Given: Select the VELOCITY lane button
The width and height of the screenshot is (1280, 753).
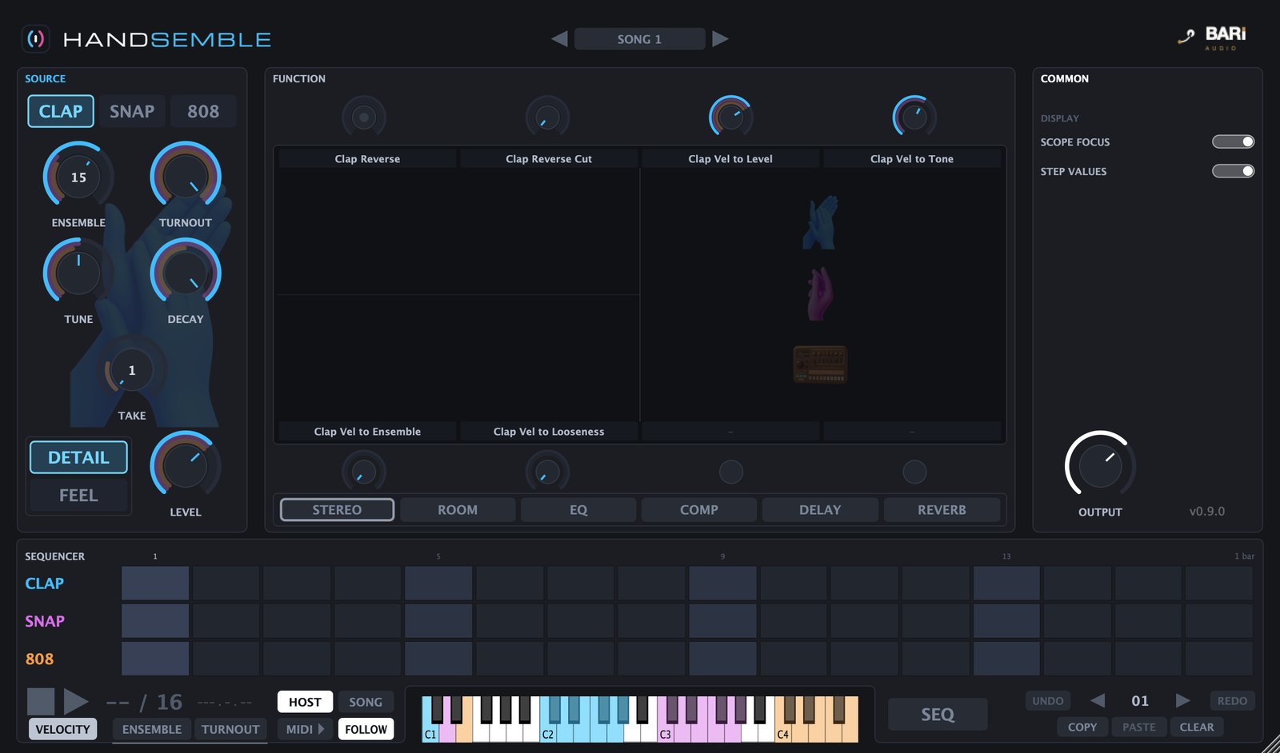Looking at the screenshot, I should [x=62, y=729].
